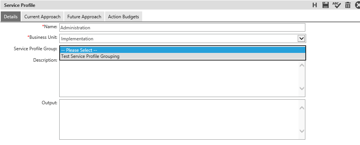
Task: Click the Description box scroll-up arrow
Action: pyautogui.click(x=302, y=65)
